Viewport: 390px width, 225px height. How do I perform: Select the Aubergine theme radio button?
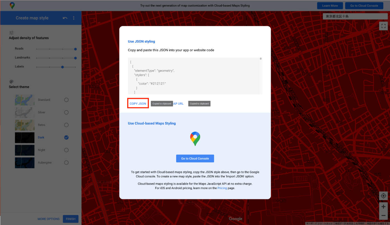66,162
